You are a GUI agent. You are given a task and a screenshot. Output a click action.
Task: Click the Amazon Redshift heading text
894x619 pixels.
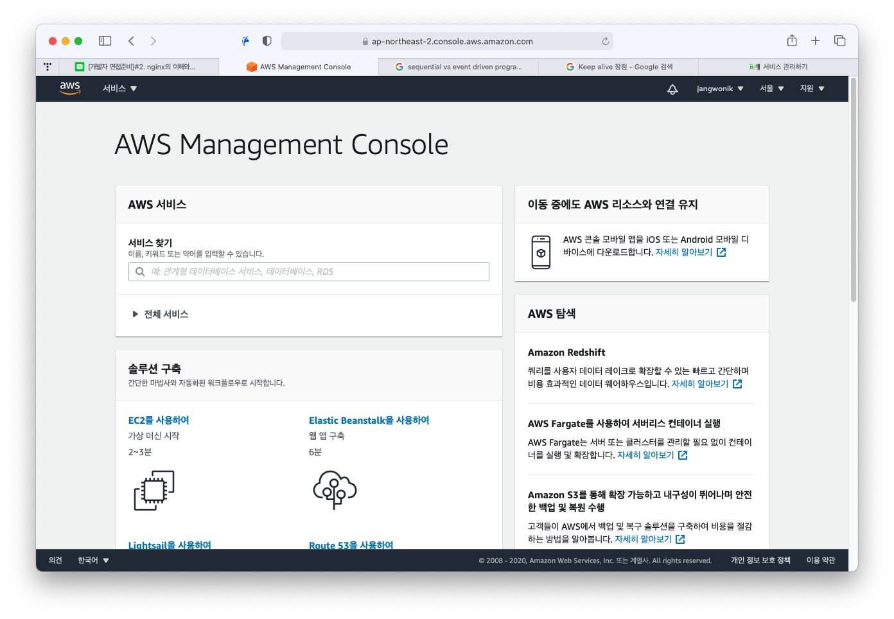[566, 353]
